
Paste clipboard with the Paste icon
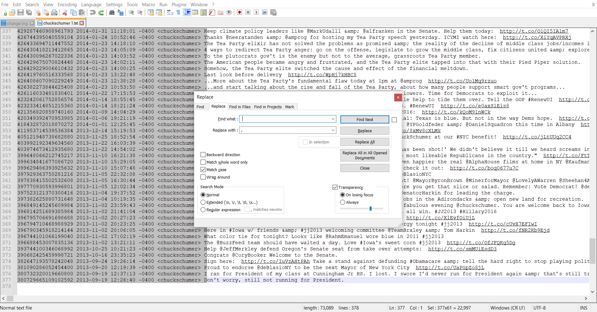pos(82,12)
